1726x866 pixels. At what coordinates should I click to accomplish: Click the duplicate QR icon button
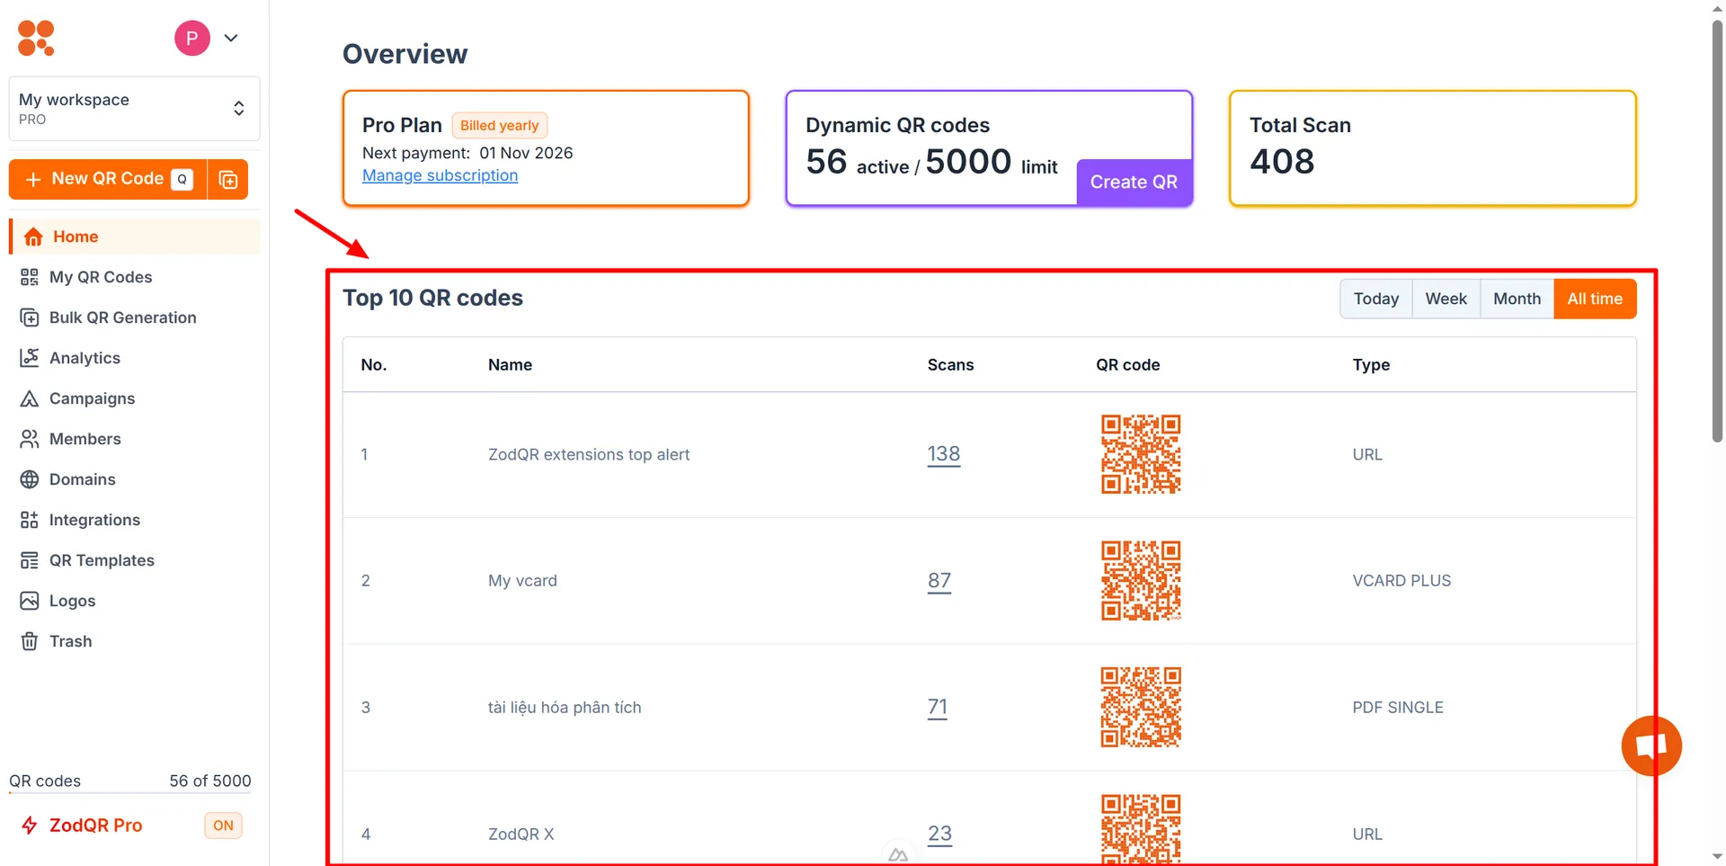[228, 179]
